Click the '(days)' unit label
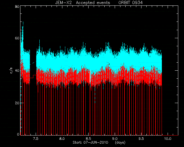 tap(120, 142)
